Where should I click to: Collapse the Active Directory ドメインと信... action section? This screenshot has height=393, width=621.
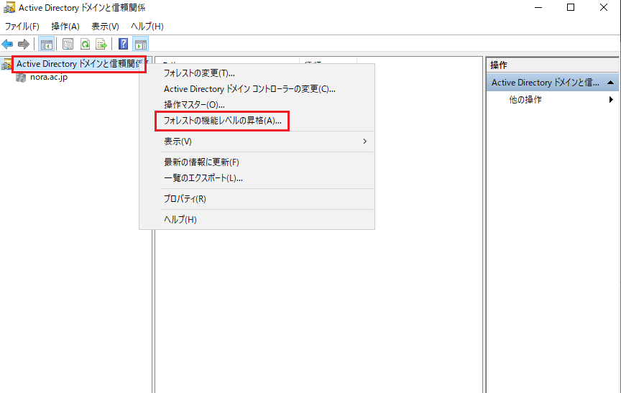click(x=610, y=83)
